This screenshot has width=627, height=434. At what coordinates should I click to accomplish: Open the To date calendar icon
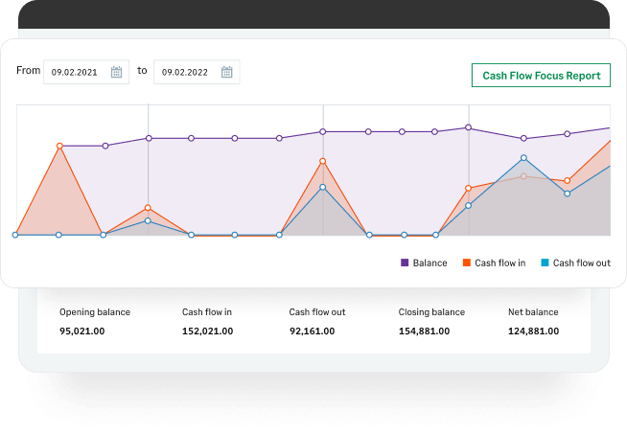226,72
